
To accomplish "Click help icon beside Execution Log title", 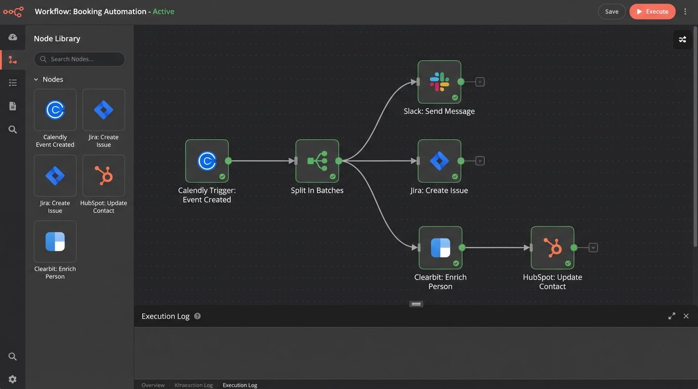I will [197, 316].
